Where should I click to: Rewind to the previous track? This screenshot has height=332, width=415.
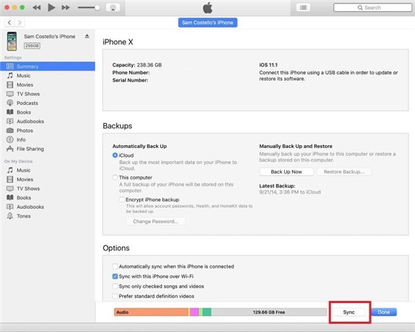tap(35, 7)
